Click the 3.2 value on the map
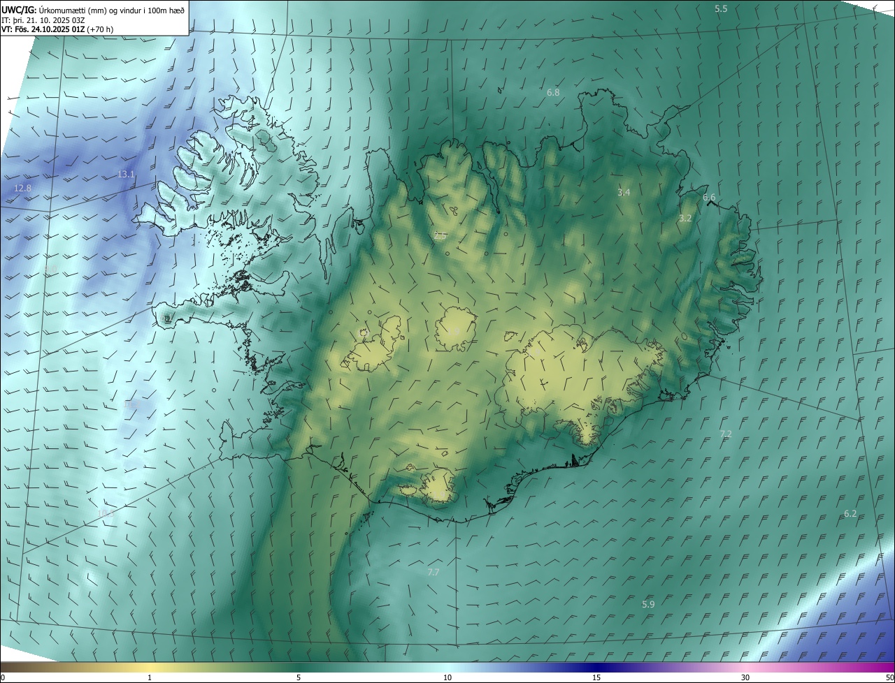This screenshot has height=683, width=895. tap(685, 218)
